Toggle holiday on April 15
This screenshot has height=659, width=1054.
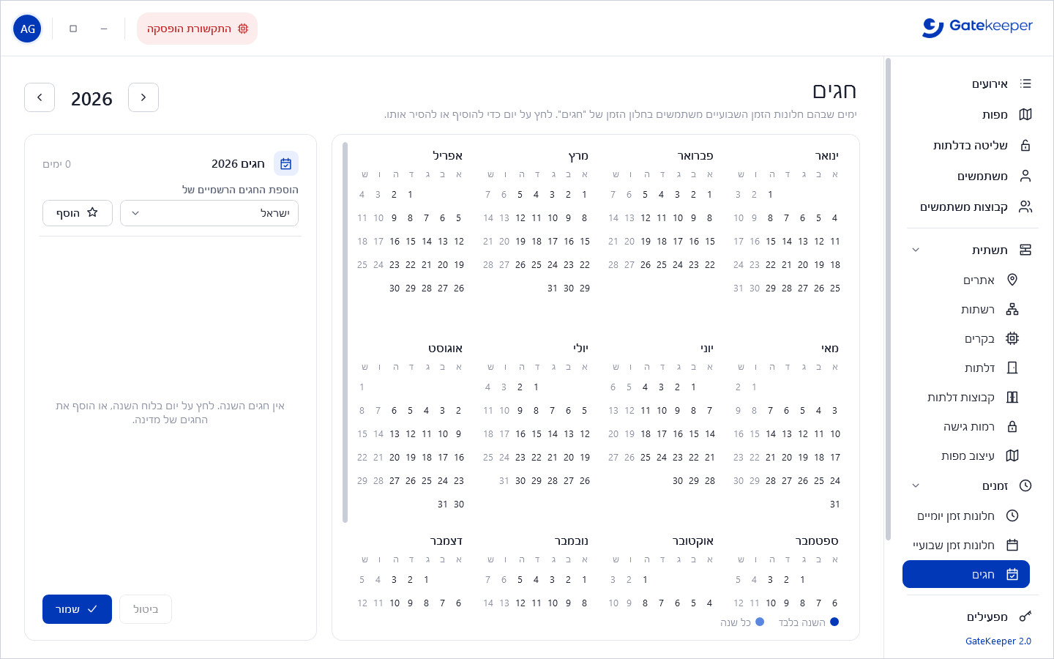click(411, 242)
